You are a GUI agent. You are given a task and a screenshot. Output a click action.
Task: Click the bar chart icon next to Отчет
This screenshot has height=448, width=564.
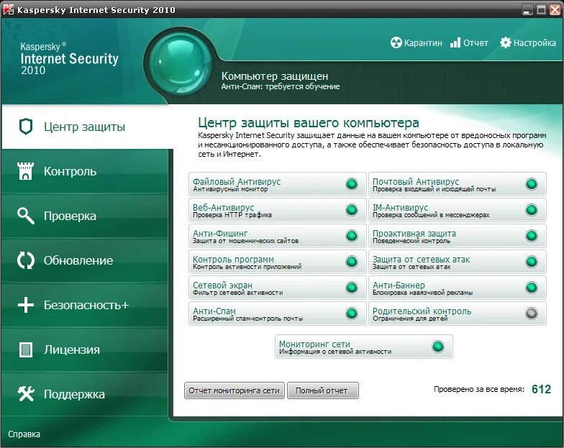(455, 43)
